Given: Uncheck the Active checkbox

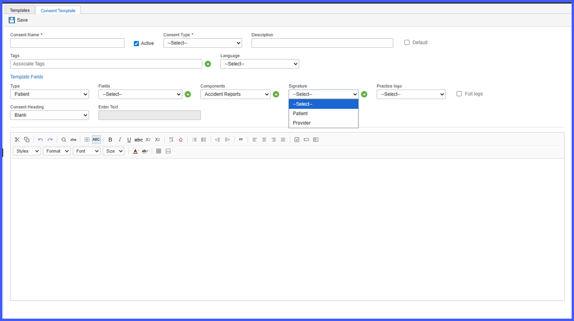Looking at the screenshot, I should 136,43.
